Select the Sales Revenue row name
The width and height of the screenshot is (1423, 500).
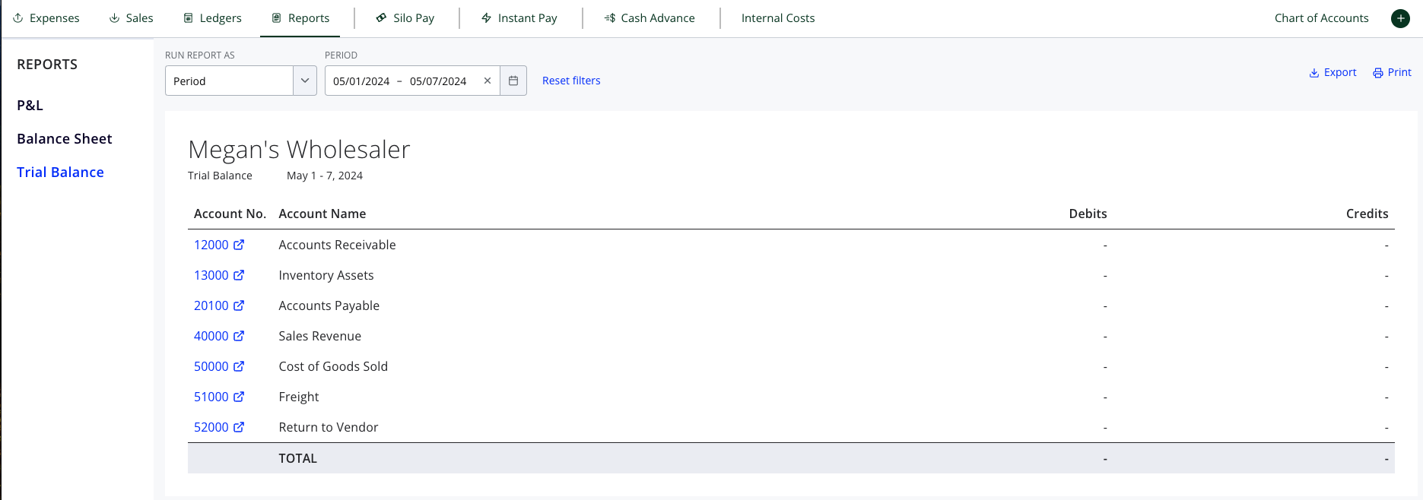point(319,336)
